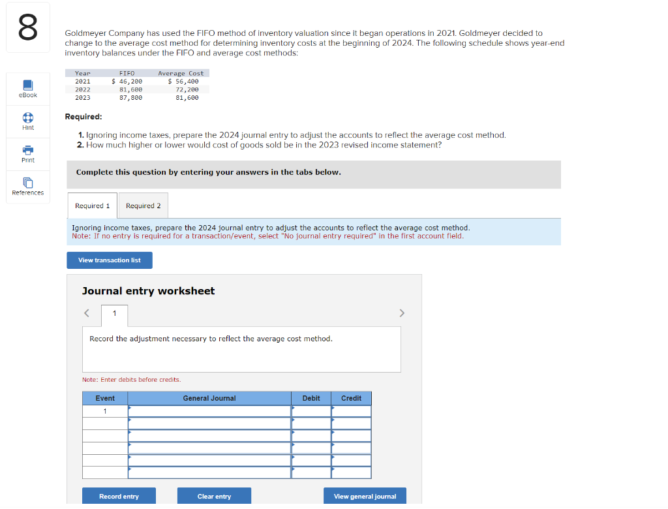
Task: Open the eBook resource
Action: (x=27, y=88)
